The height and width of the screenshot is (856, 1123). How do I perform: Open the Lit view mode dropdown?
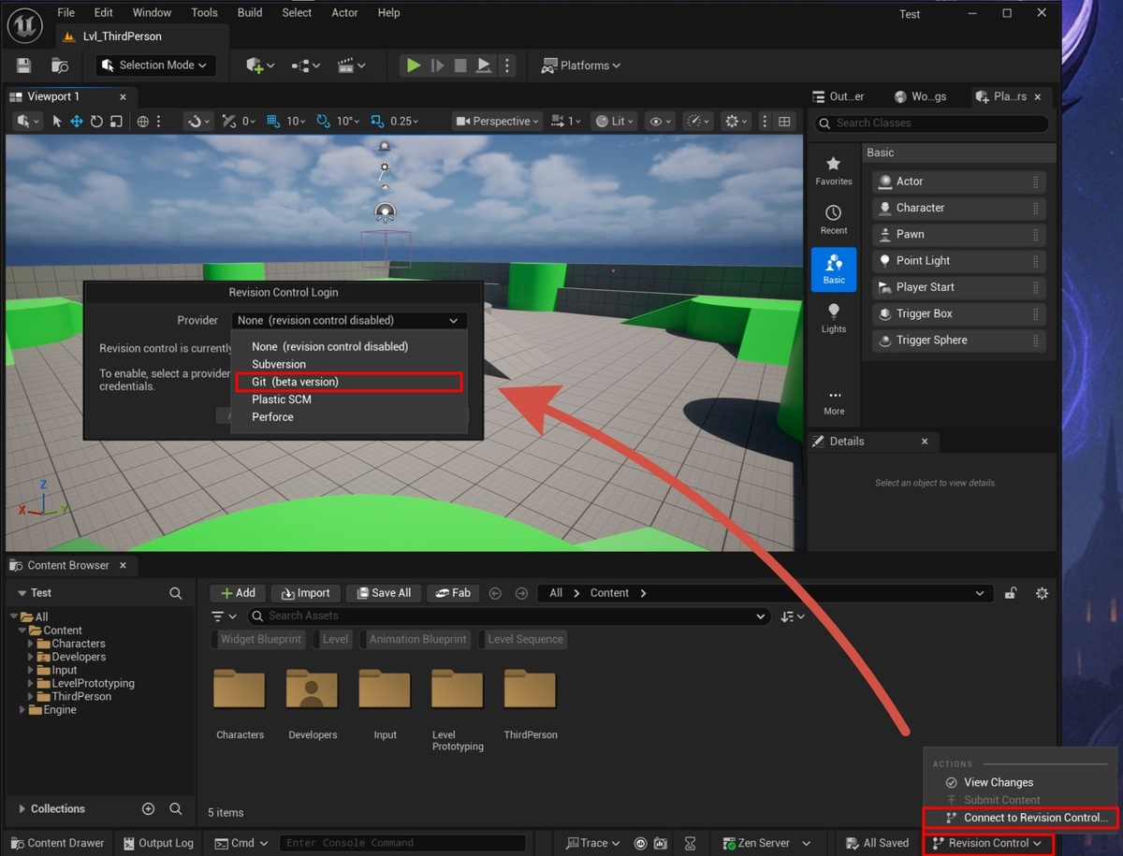coord(613,122)
